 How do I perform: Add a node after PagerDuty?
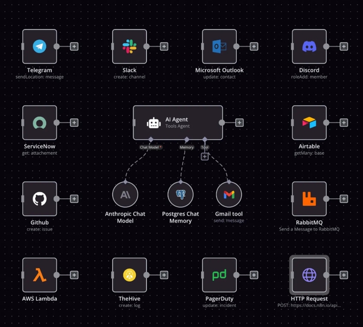[x=254, y=275]
